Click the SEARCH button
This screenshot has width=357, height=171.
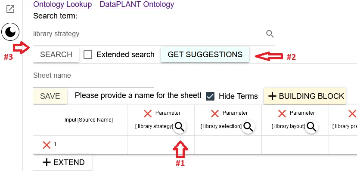tap(56, 55)
